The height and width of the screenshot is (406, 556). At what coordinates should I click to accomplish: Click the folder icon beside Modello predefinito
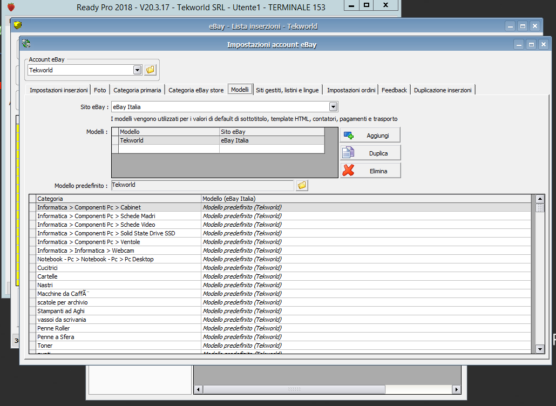302,185
